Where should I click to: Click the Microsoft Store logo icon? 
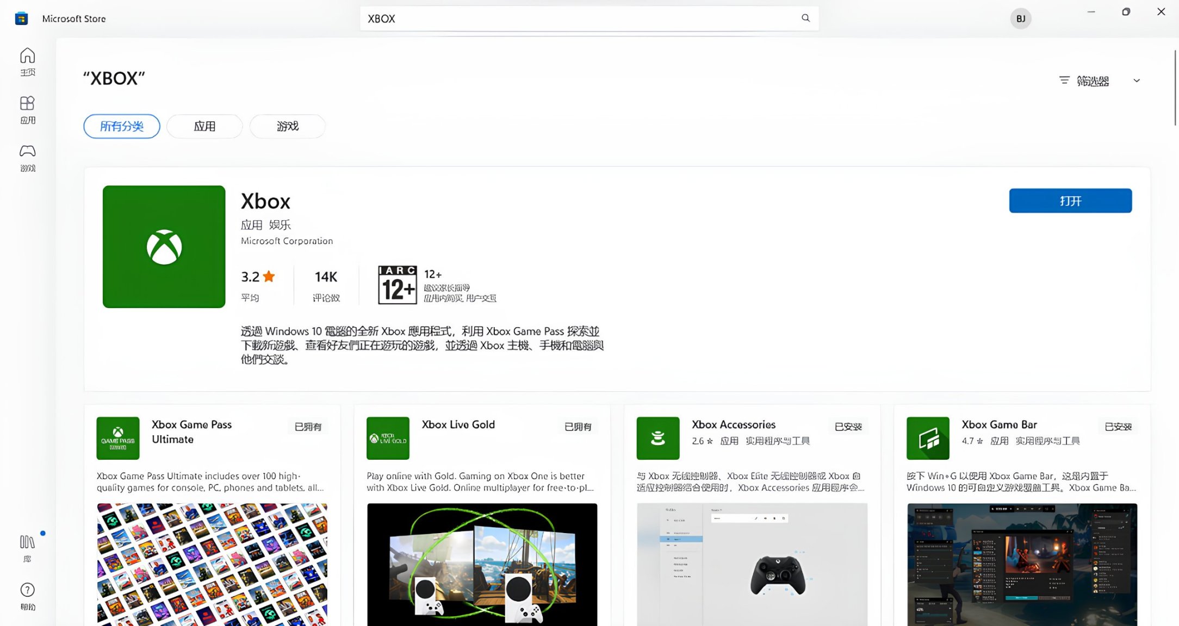pyautogui.click(x=21, y=18)
